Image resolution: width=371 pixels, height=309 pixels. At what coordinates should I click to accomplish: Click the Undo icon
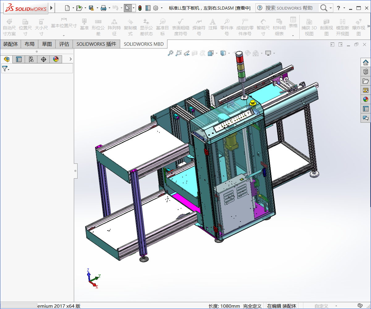coord(115,8)
